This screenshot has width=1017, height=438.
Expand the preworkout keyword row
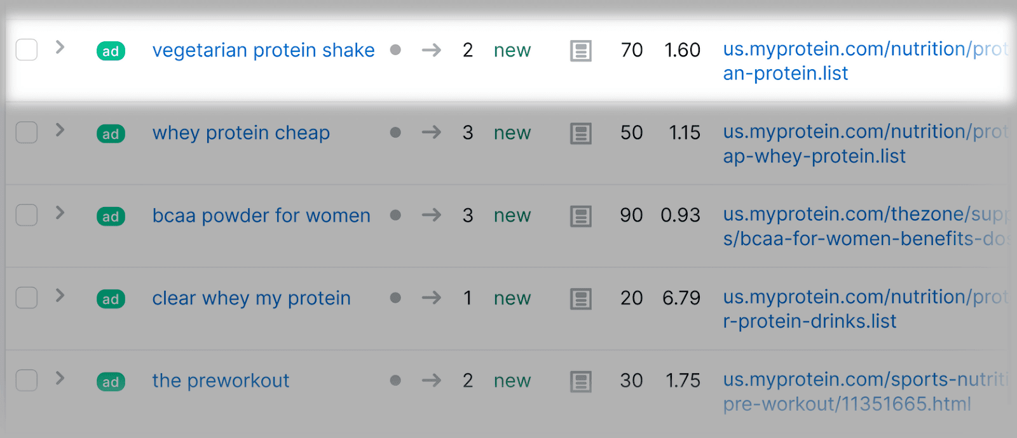pos(60,378)
